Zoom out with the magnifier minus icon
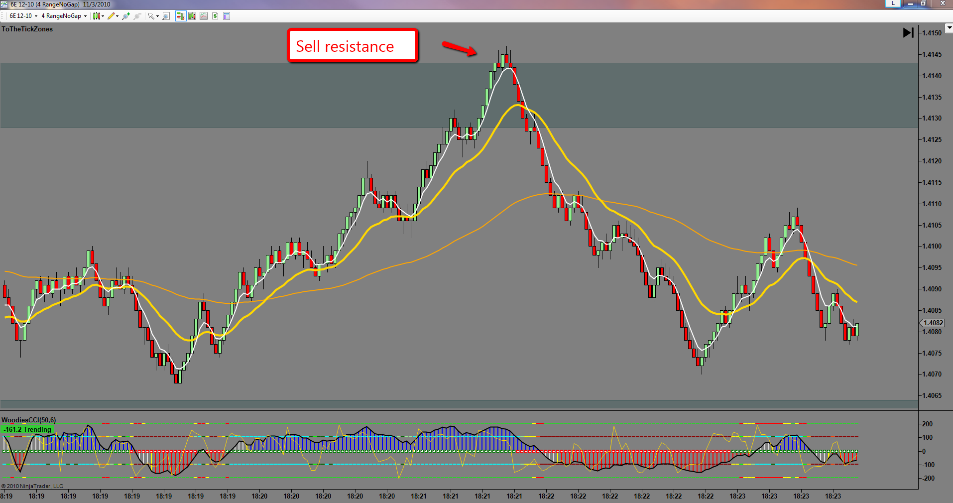This screenshot has width=953, height=503. [x=138, y=16]
